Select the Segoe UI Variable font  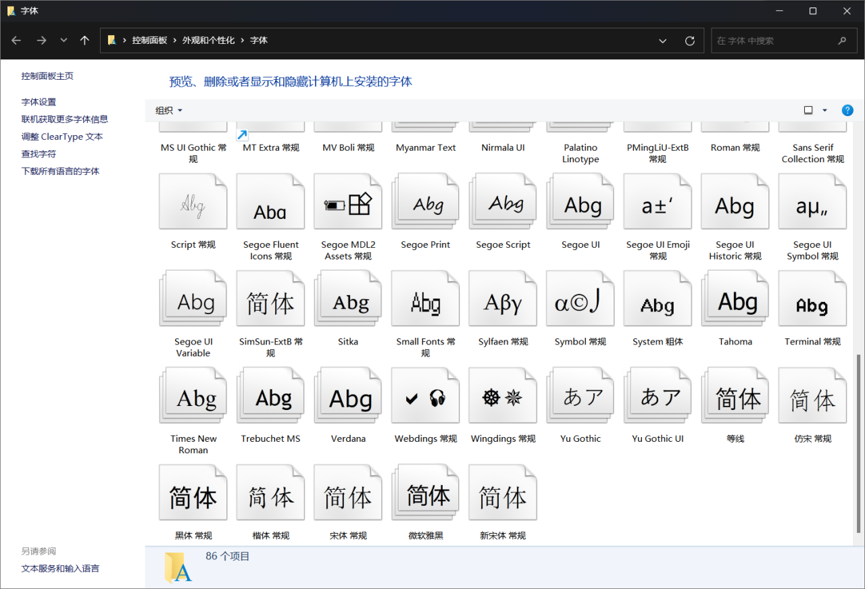click(x=193, y=299)
